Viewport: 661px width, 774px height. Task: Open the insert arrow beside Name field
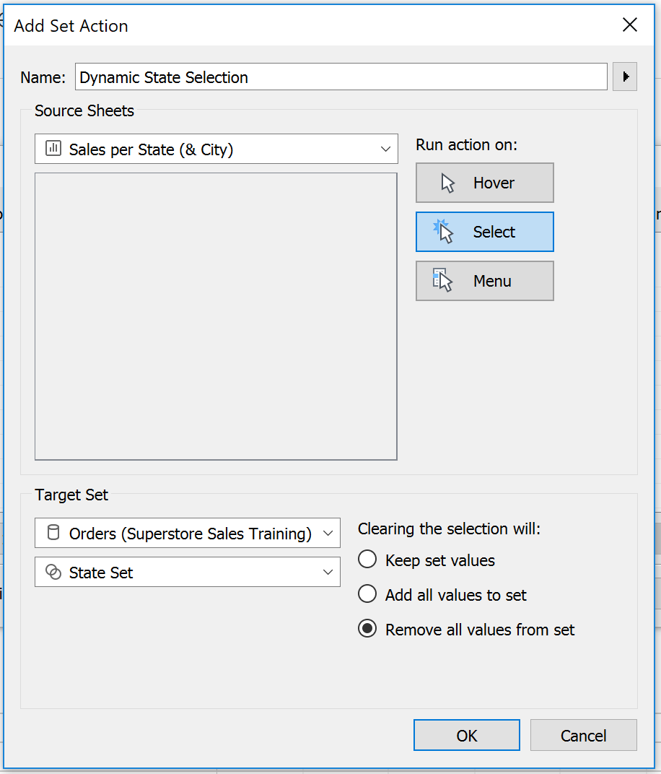tap(625, 77)
